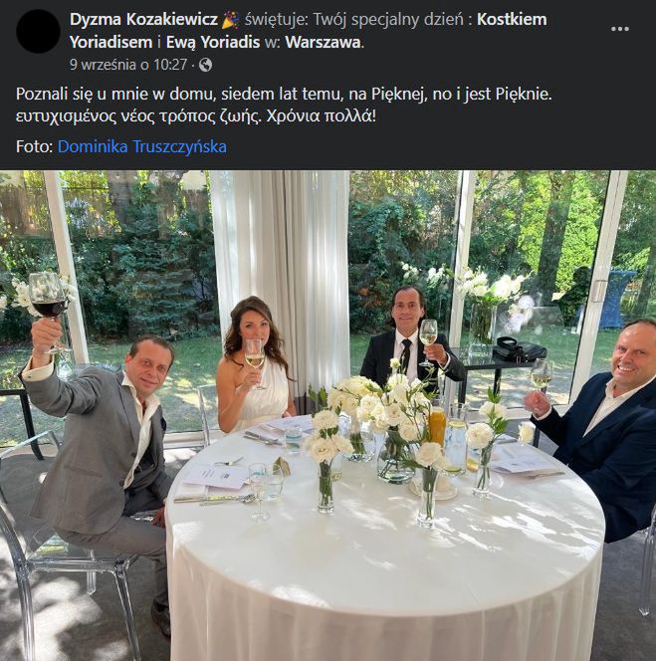Open Dominika Truszczyńska photo credit link
The width and height of the screenshot is (656, 661).
click(x=142, y=146)
